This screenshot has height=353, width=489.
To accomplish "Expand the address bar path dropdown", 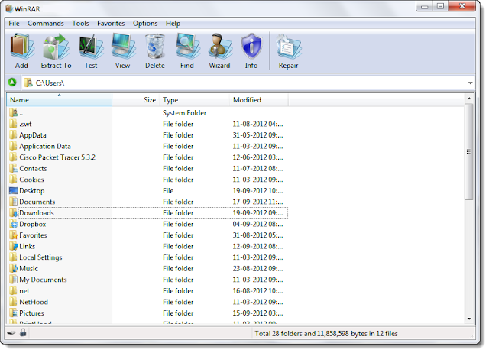I will point(470,83).
